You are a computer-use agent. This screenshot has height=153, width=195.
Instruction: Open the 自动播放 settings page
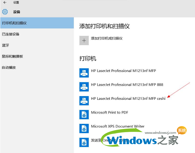[x=37, y=67]
